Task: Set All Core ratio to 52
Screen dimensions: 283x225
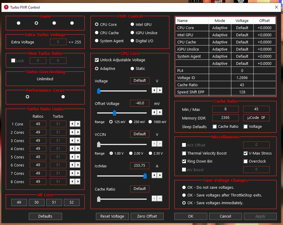Action: (x=72, y=202)
